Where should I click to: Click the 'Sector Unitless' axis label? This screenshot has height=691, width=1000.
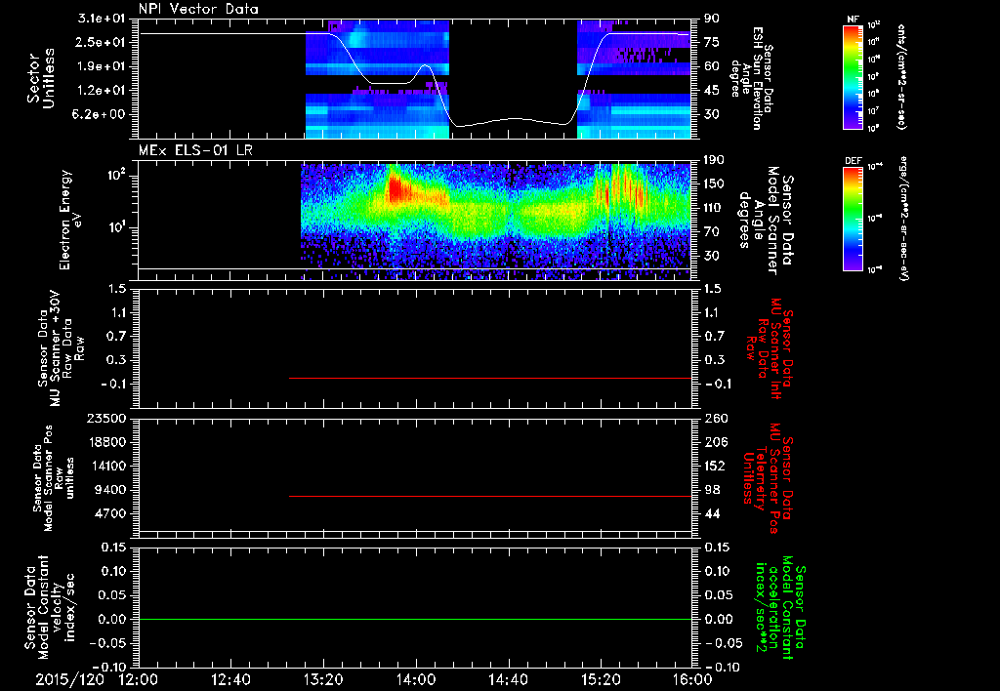click(x=40, y=78)
